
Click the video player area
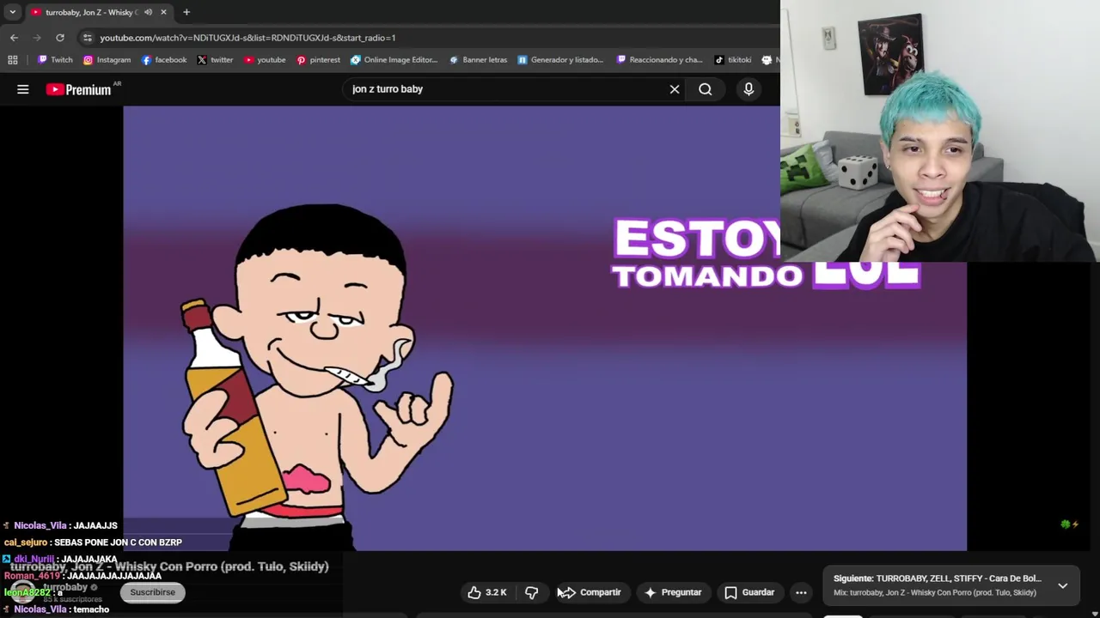(545, 328)
